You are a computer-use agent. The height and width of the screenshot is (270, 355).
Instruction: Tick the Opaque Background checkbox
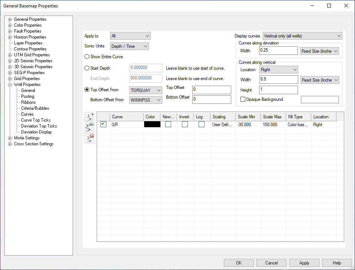click(x=243, y=99)
